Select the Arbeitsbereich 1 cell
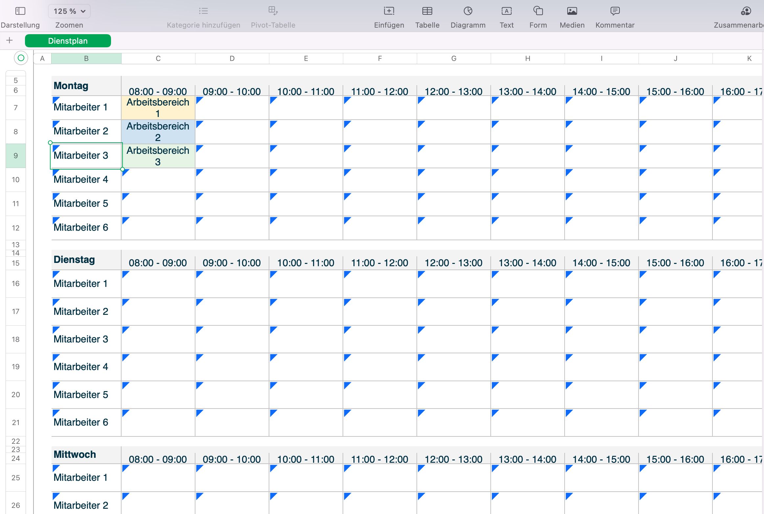 pyautogui.click(x=158, y=107)
